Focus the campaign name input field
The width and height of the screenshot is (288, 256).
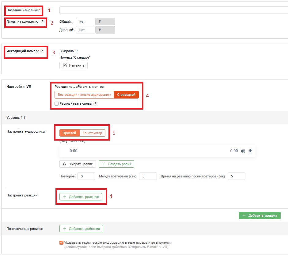tap(173, 10)
